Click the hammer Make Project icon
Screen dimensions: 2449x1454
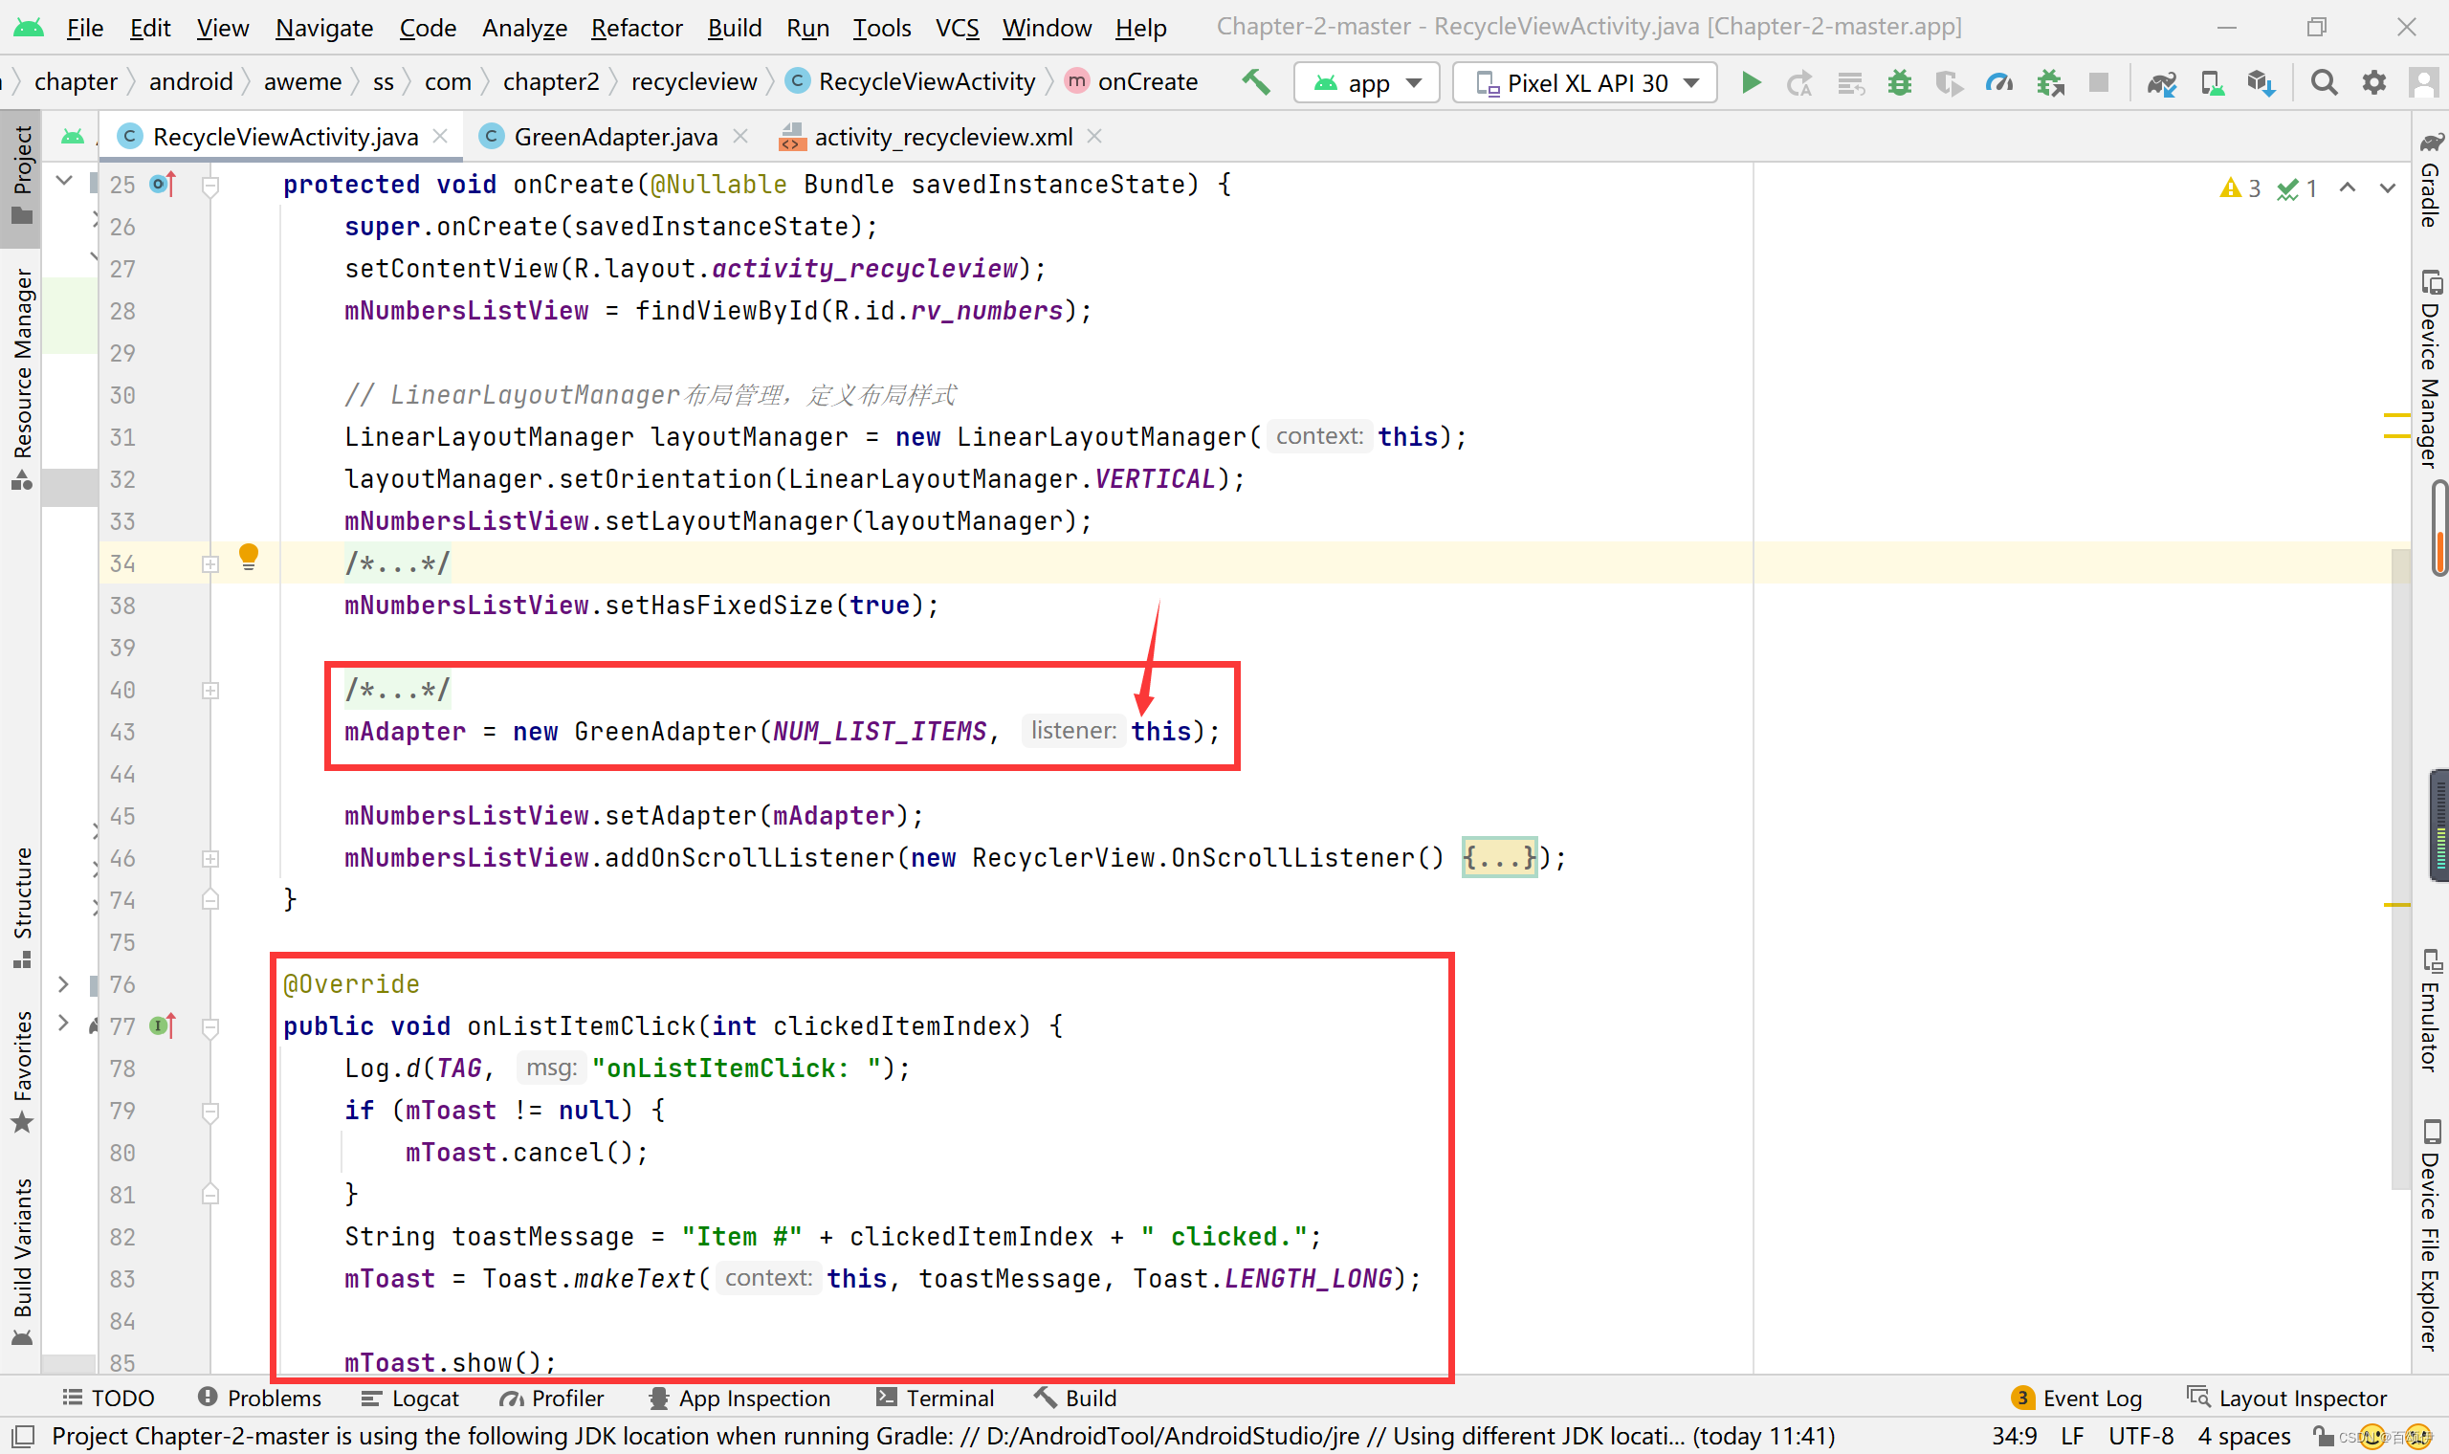(1255, 82)
